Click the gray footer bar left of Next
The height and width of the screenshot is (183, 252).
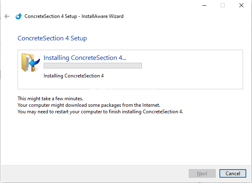(94, 174)
